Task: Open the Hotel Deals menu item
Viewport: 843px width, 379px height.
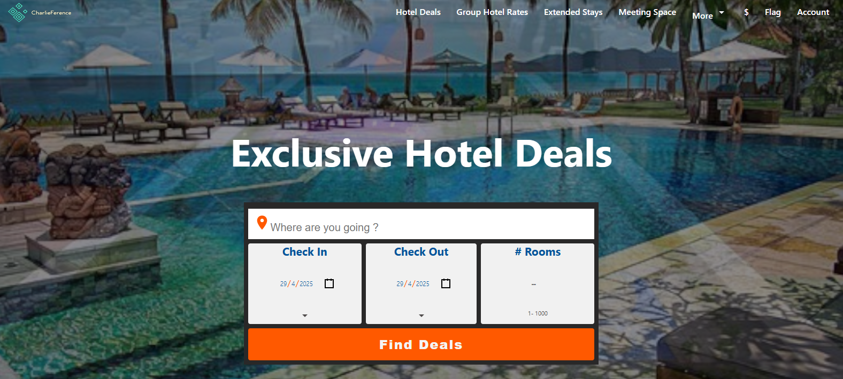Action: click(x=418, y=12)
